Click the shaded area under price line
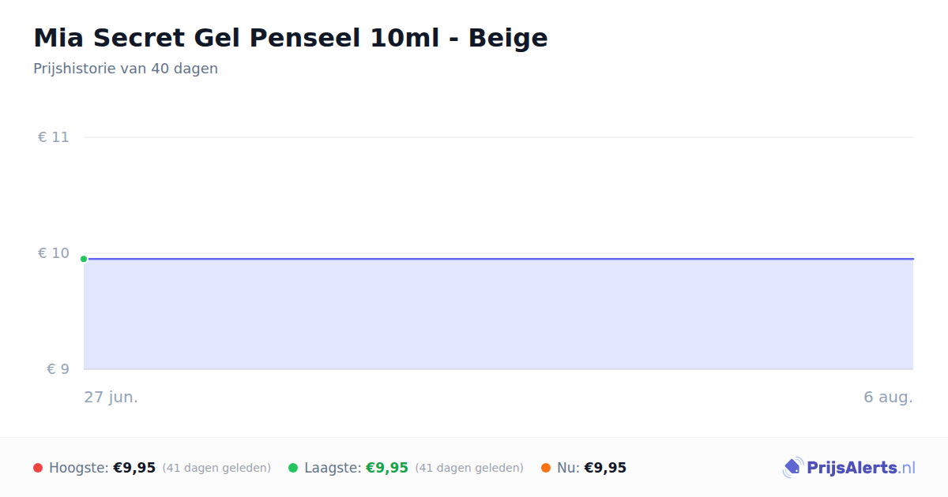Image resolution: width=948 pixels, height=497 pixels. tap(498, 314)
